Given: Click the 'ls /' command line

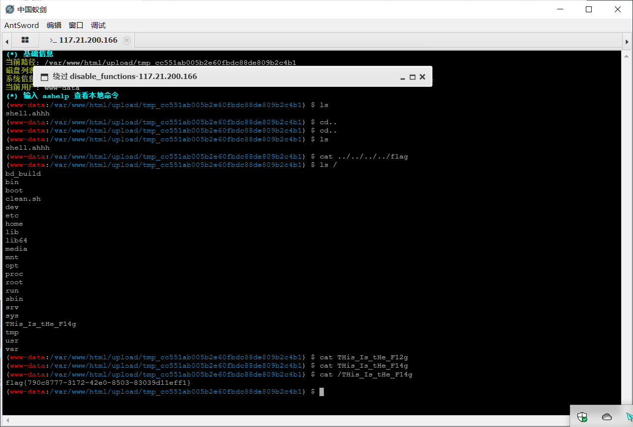Looking at the screenshot, I should (172, 165).
